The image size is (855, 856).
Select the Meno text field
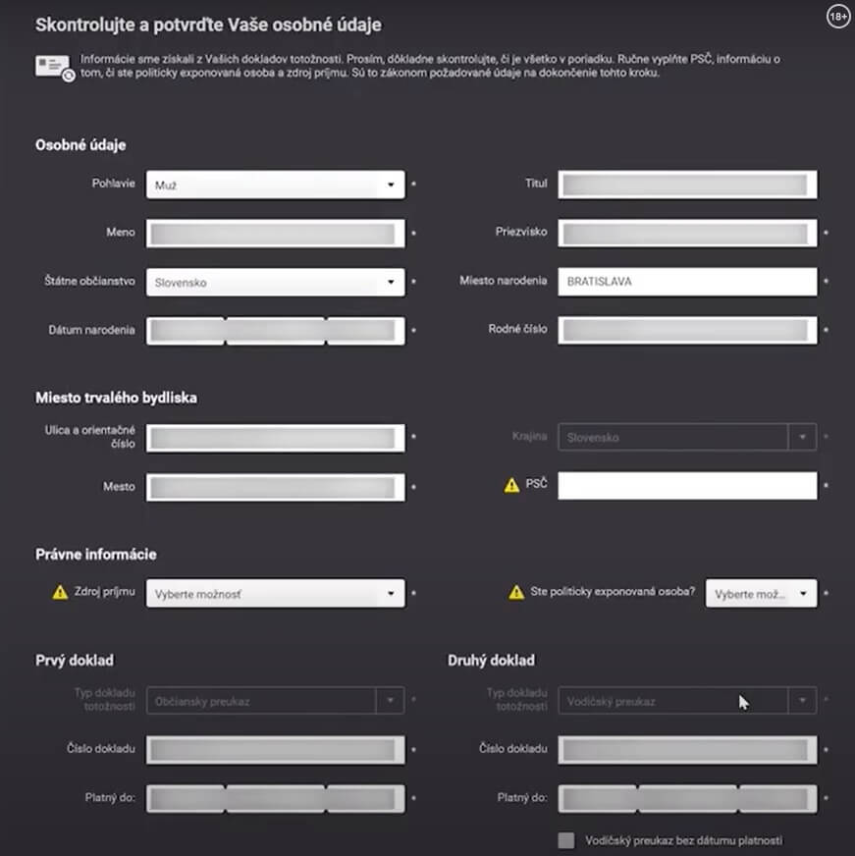(276, 234)
